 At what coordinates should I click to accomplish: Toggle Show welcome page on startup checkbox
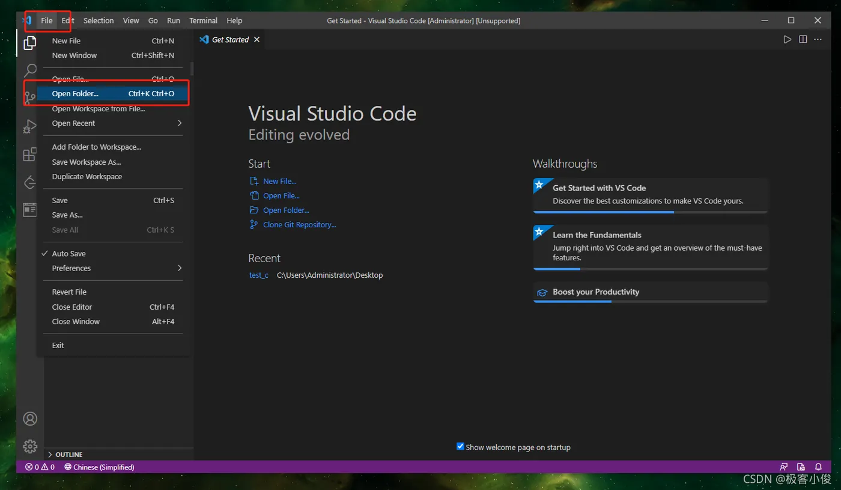460,447
